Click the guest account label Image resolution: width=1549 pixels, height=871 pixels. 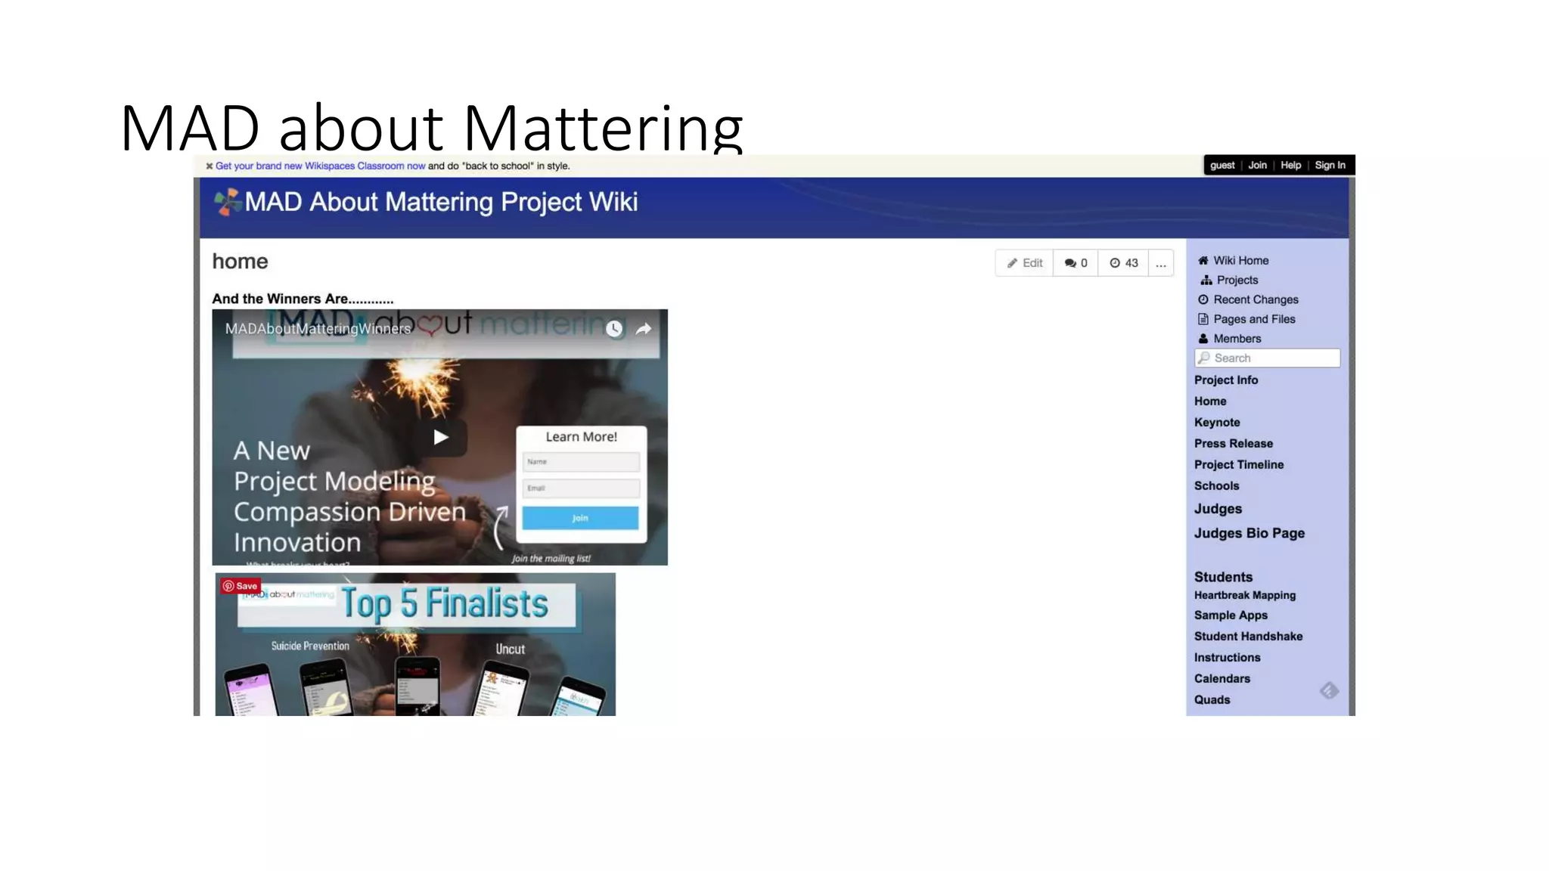(1222, 166)
